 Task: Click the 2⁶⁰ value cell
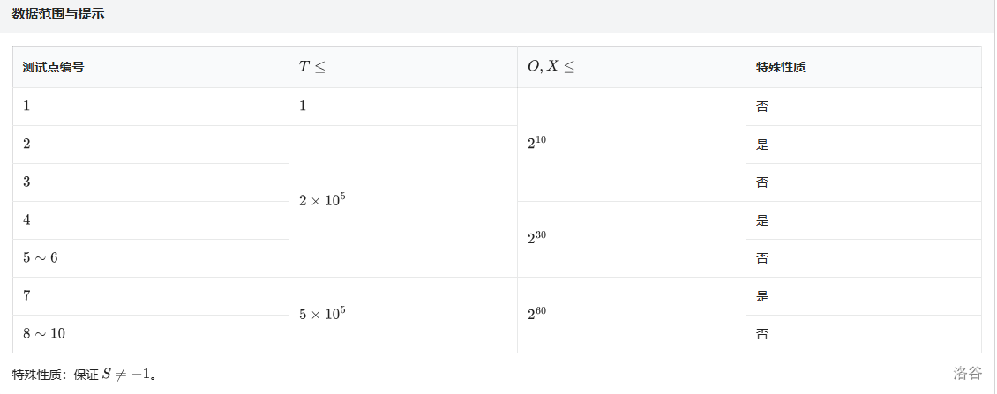(537, 314)
